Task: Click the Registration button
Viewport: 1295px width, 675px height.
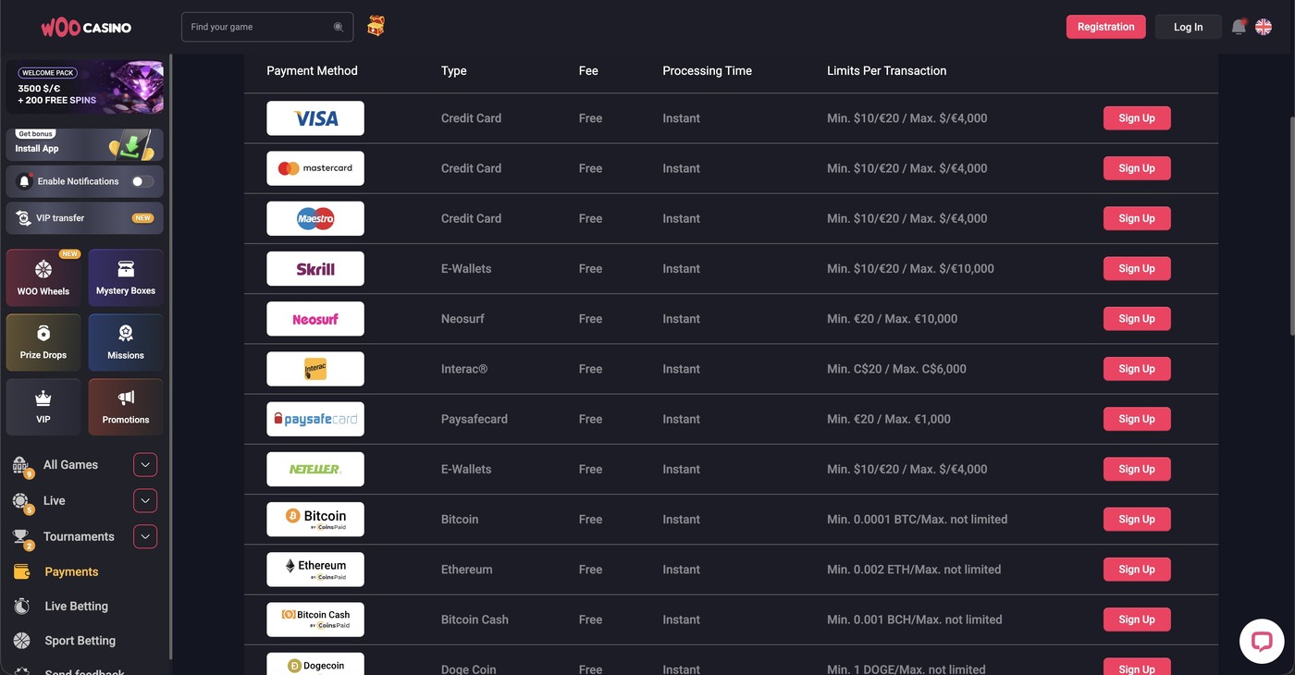Action: pyautogui.click(x=1105, y=27)
